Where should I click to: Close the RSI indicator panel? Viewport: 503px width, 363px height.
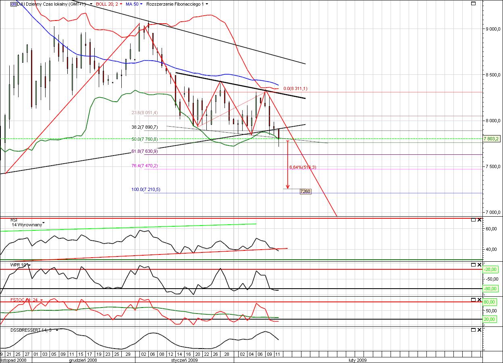[x=479, y=220]
